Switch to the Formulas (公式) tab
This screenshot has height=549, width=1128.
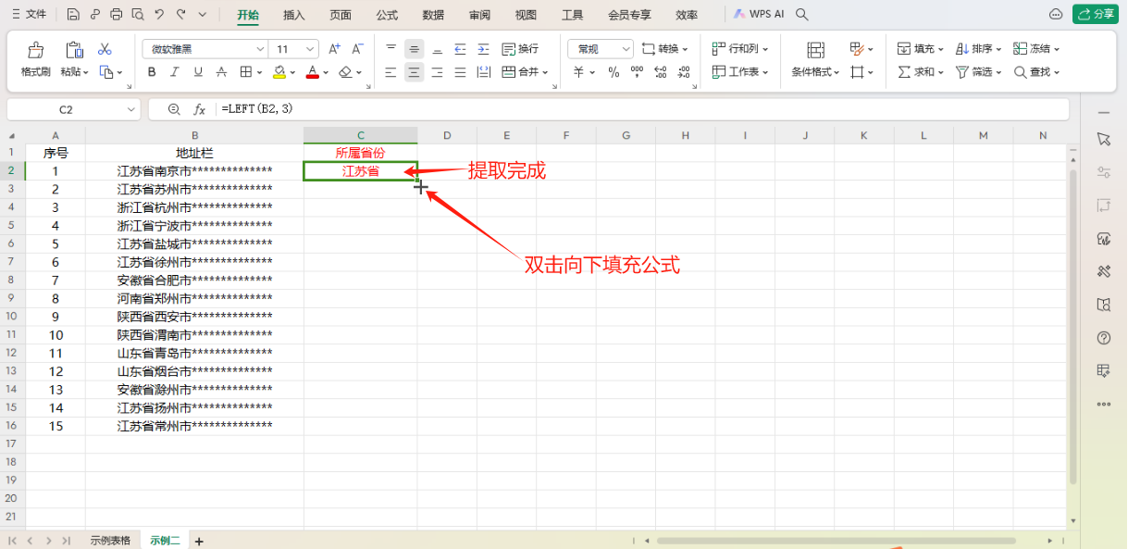pos(387,15)
